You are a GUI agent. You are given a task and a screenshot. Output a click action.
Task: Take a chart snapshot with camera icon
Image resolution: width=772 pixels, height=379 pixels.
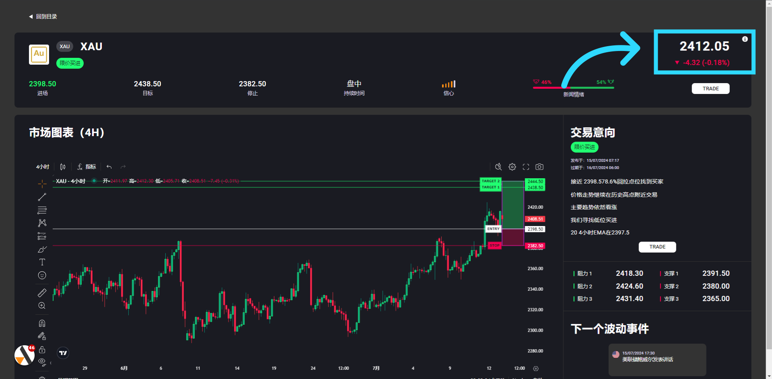click(x=539, y=167)
